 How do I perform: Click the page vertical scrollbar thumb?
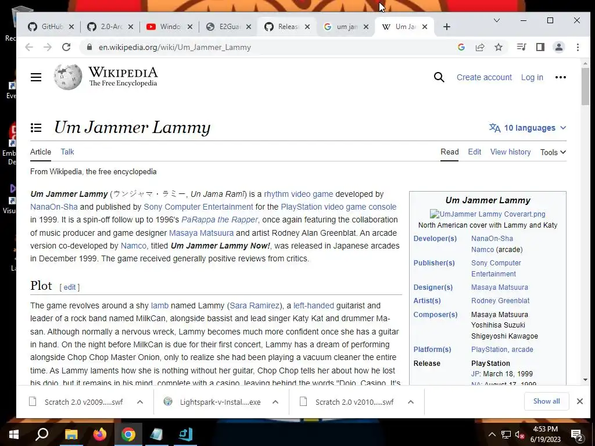coord(585,87)
